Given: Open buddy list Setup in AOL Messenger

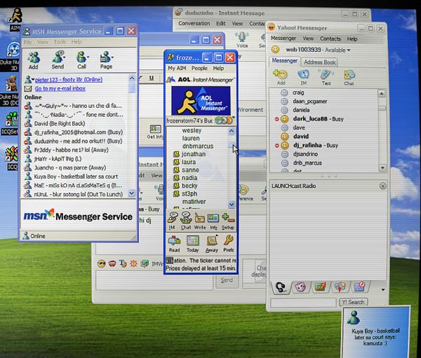Looking at the screenshot, I should (x=228, y=221).
